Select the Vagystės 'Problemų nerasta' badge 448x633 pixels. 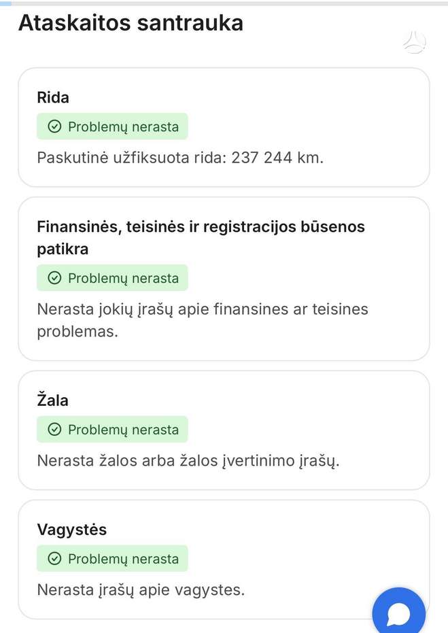(112, 558)
